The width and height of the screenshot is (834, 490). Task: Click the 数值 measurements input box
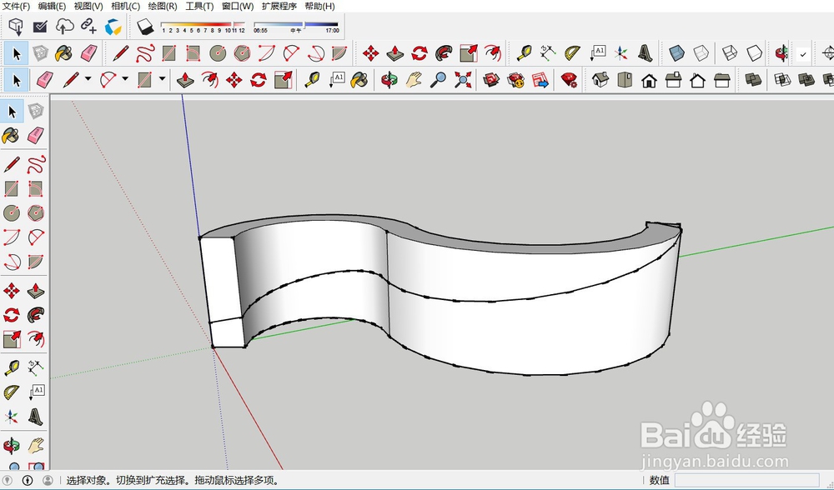coord(746,481)
